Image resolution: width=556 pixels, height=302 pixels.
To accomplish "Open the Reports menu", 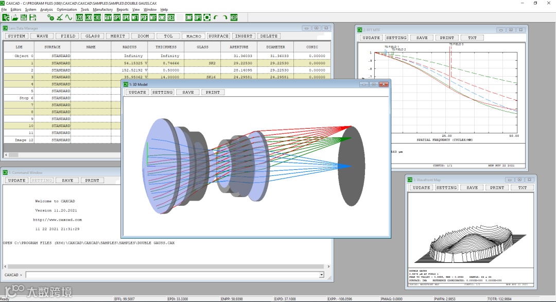I will (x=123, y=10).
